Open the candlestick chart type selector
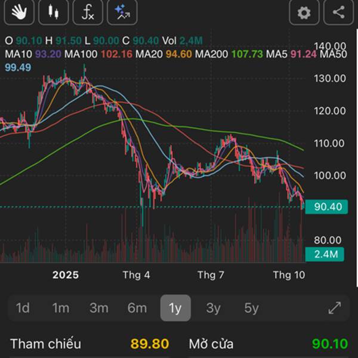This screenshot has width=358, height=358. [54, 12]
